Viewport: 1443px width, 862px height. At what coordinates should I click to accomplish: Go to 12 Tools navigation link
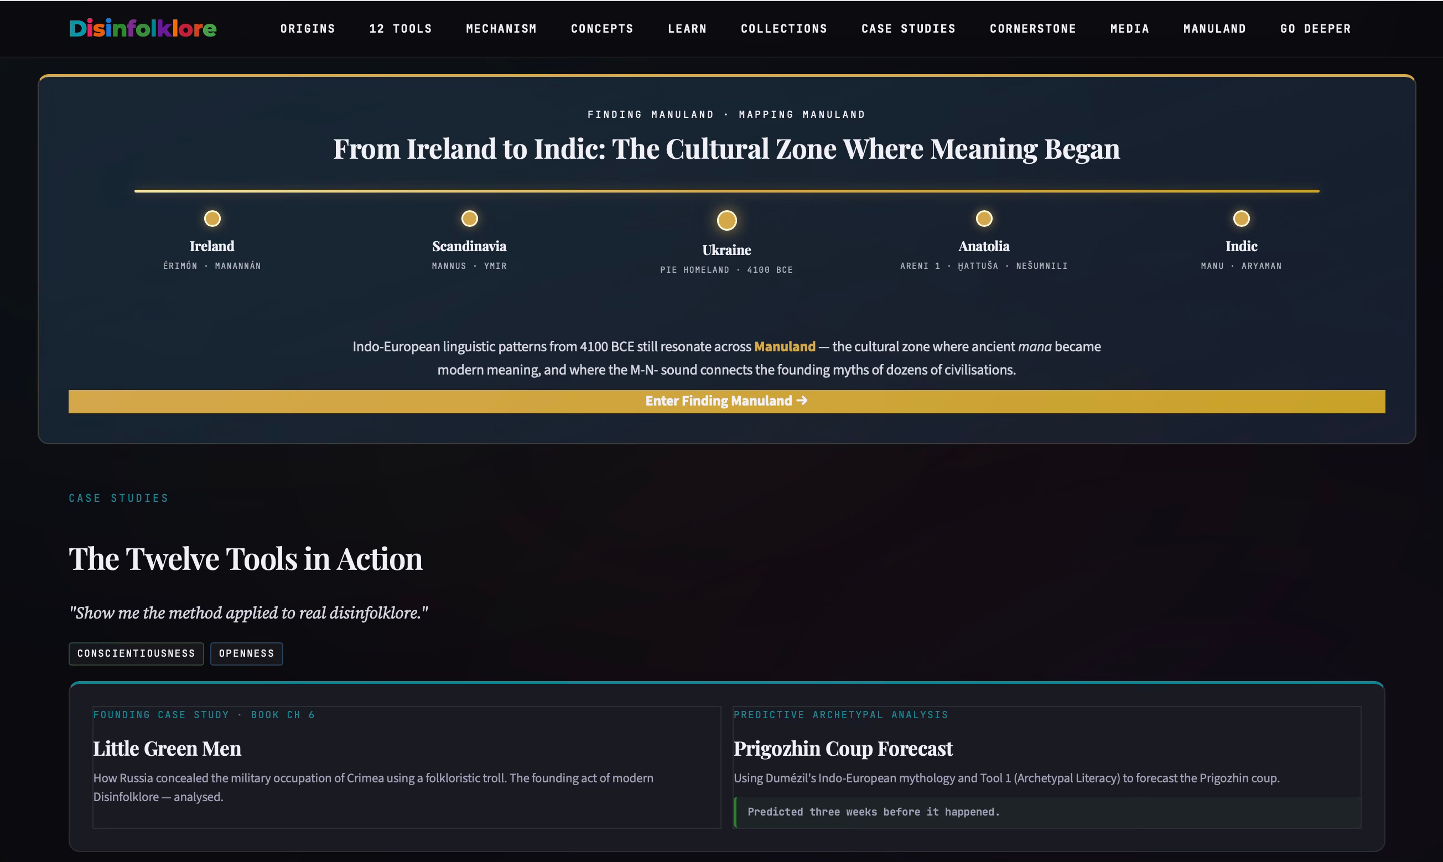click(401, 28)
